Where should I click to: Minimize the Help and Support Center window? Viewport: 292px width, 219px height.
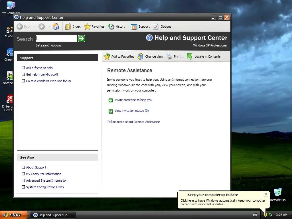[x=213, y=17]
